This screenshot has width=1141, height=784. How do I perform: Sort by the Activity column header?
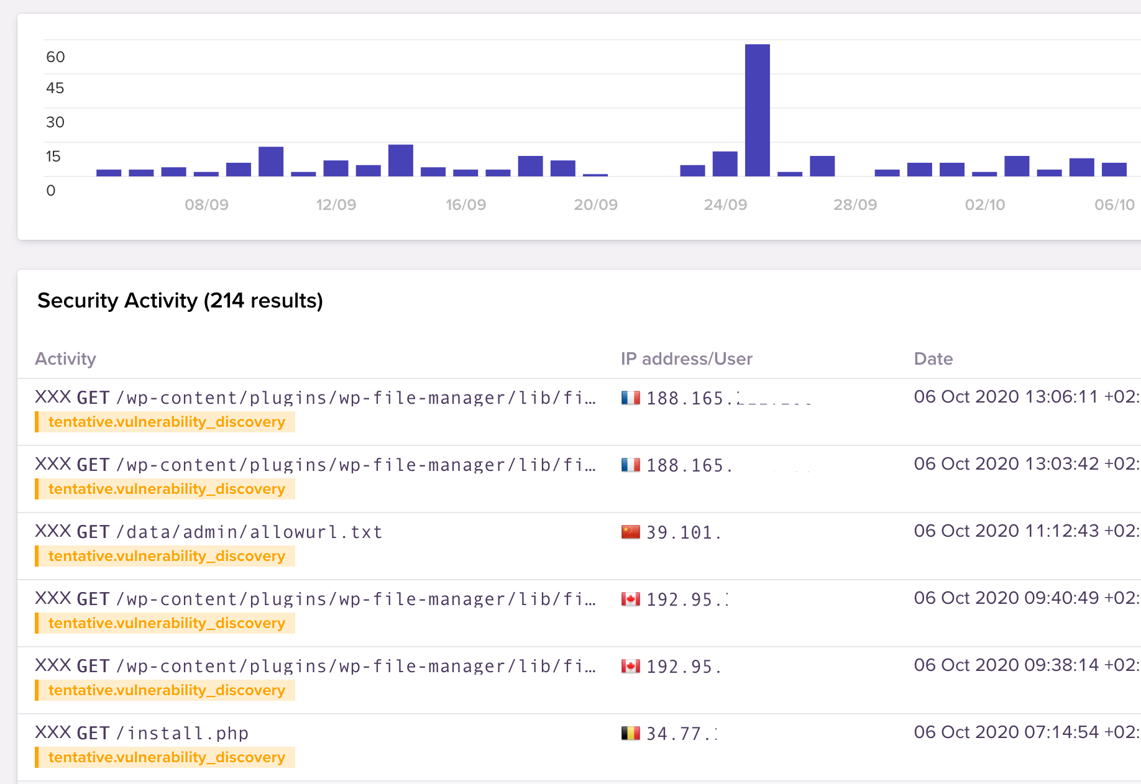coord(65,358)
